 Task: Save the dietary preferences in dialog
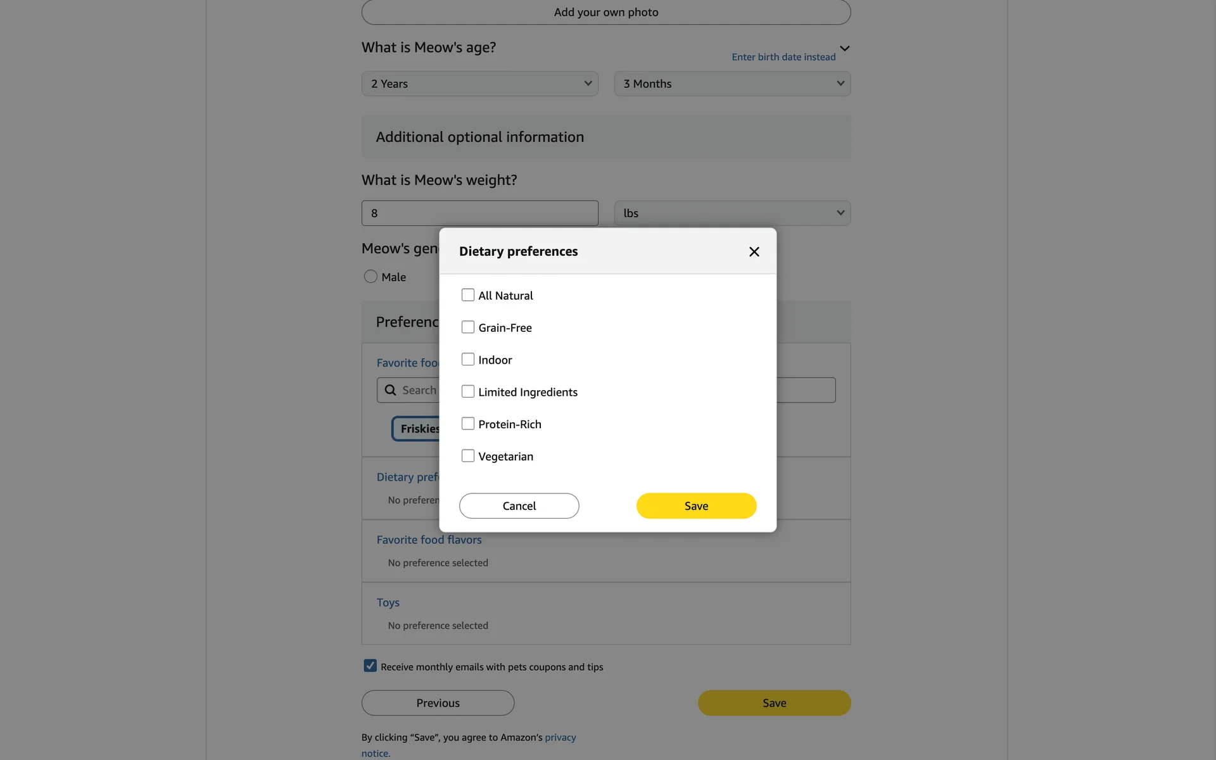696,506
